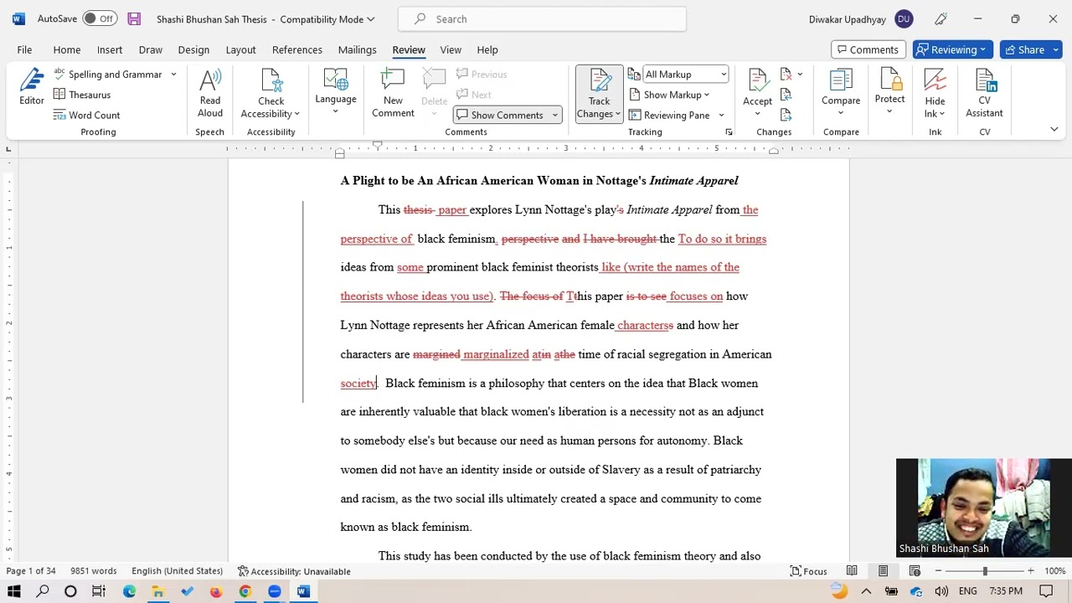The image size is (1072, 603).
Task: Open the Thesaurus
Action: pos(81,95)
